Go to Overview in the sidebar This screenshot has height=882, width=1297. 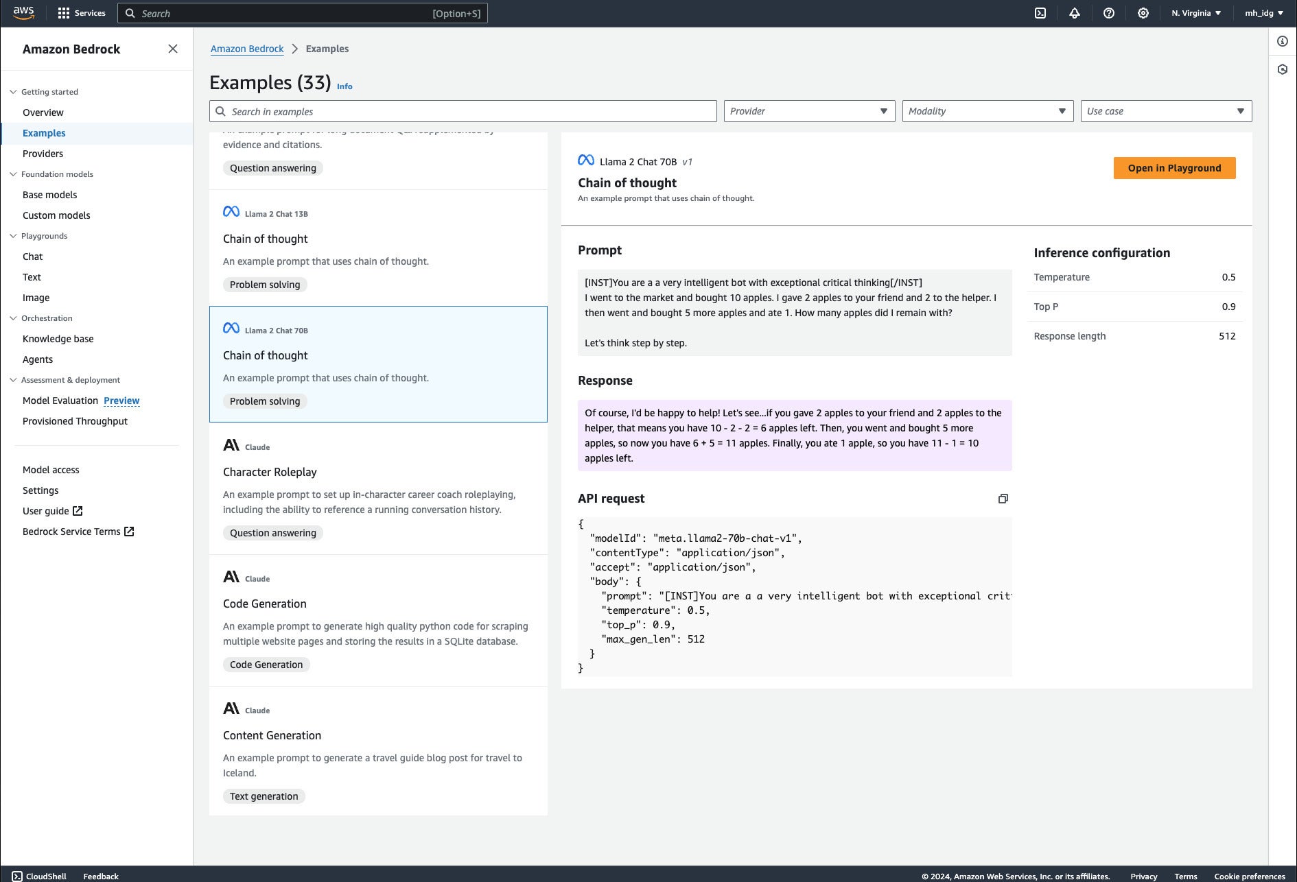coord(43,112)
